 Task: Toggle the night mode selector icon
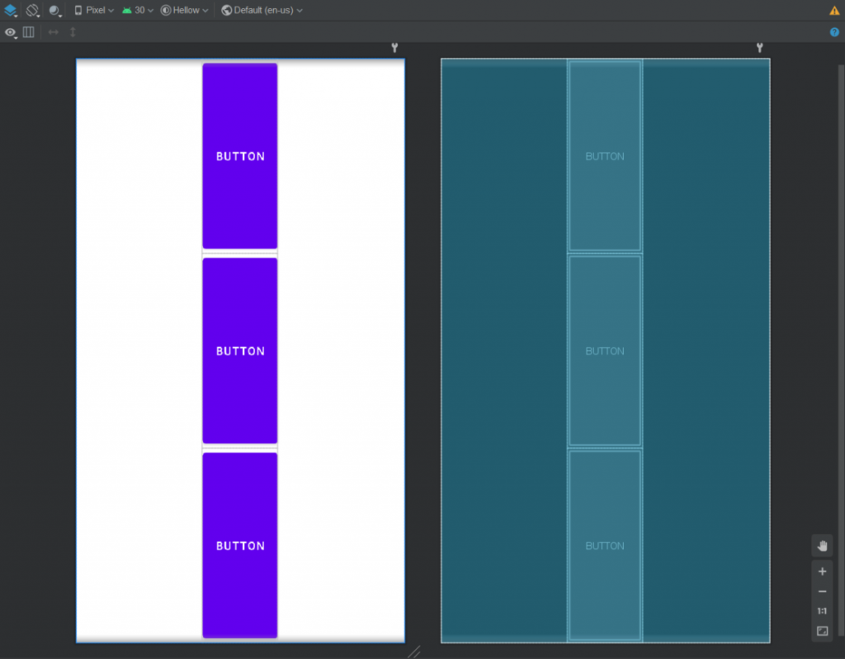pyautogui.click(x=55, y=10)
